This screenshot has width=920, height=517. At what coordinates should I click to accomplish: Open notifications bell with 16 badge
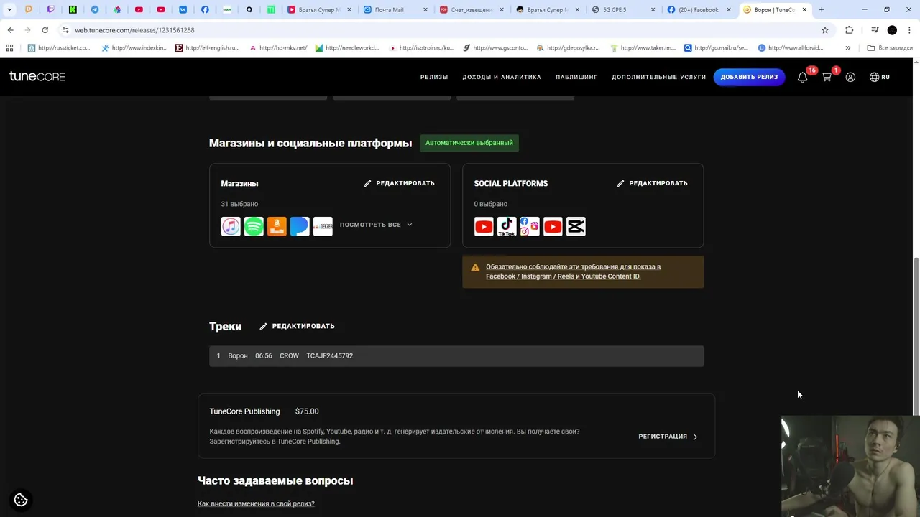click(x=802, y=77)
